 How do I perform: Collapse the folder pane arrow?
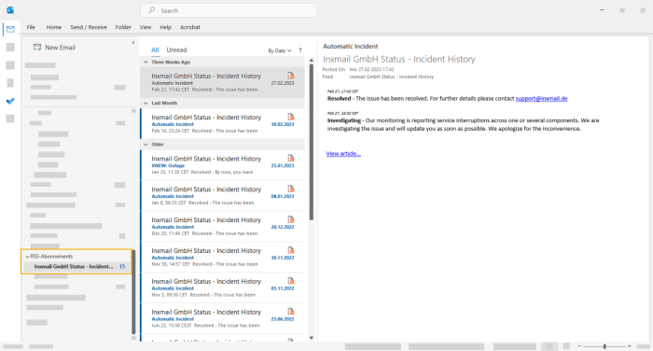(x=133, y=43)
